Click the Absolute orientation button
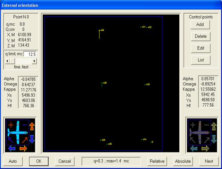 (183, 161)
